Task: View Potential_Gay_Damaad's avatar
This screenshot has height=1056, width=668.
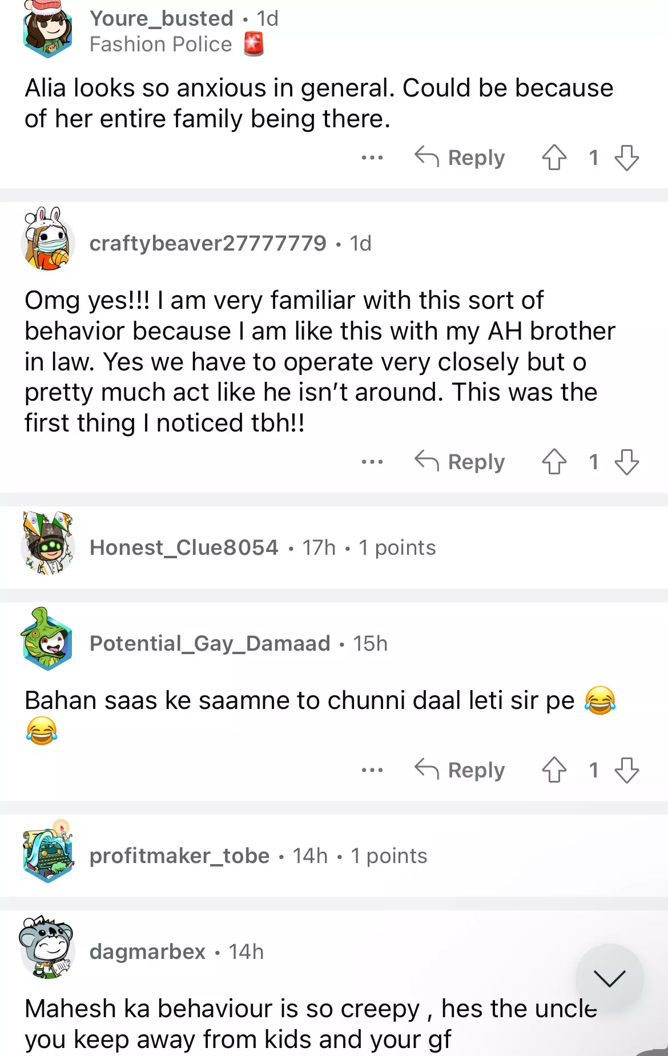Action: tap(47, 640)
